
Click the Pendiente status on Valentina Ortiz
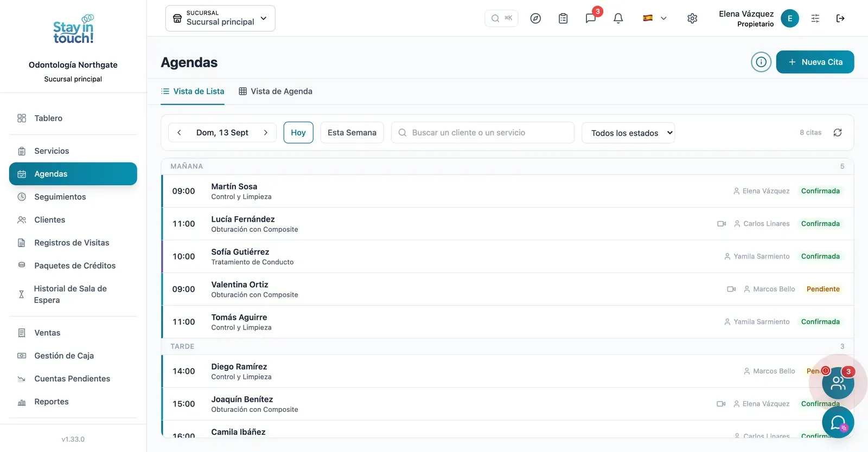[823, 289]
